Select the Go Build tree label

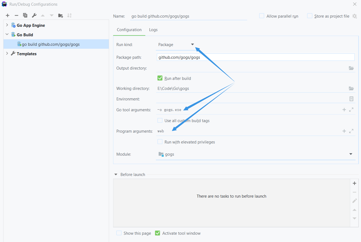[25, 35]
